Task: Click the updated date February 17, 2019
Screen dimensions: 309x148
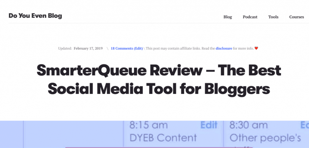Action: click(x=88, y=48)
